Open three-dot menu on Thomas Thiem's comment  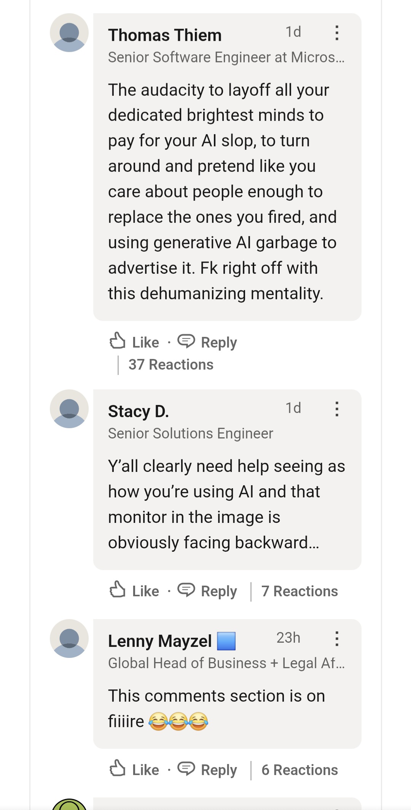click(337, 33)
